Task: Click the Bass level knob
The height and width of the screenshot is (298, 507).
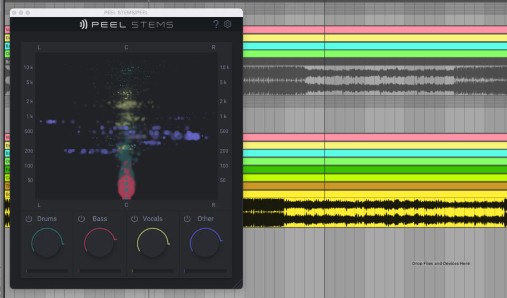Action: tap(100, 242)
